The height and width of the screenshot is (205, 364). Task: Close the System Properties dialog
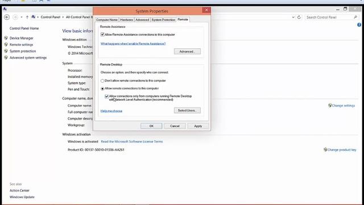coord(206,10)
